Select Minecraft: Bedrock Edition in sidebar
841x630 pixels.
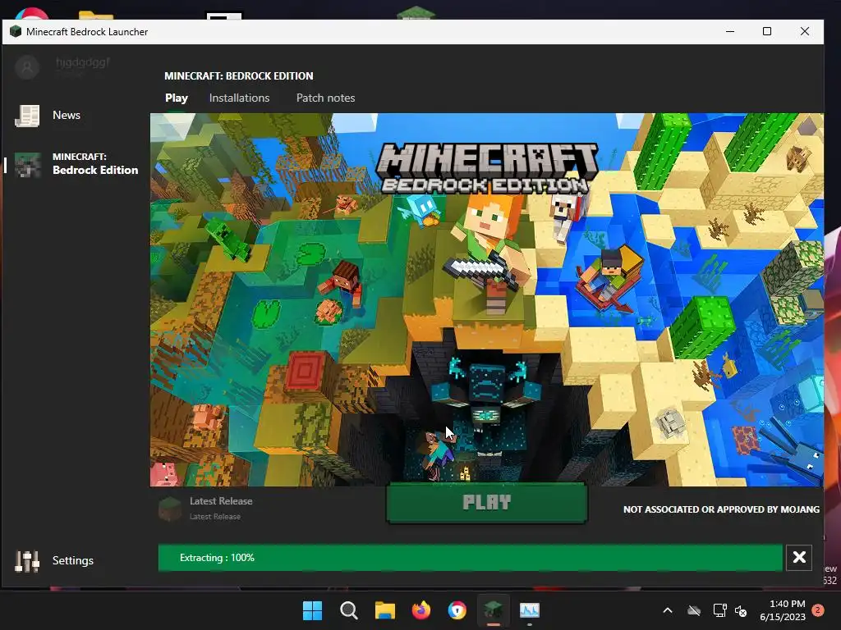pos(75,164)
